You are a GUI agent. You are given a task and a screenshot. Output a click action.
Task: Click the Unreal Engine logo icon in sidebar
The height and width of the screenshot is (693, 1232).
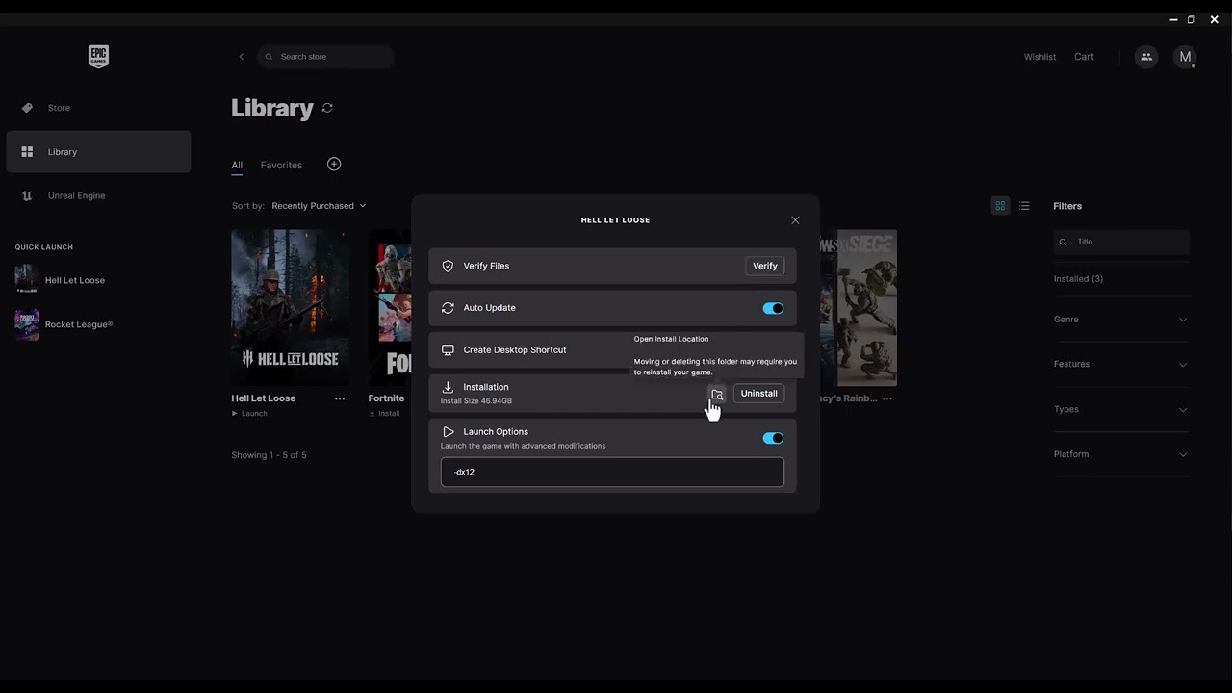coord(27,195)
